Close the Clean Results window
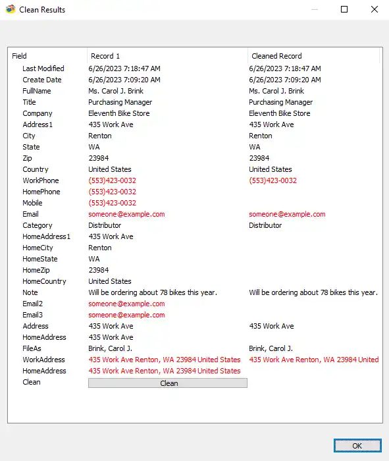Image resolution: width=389 pixels, height=461 pixels. point(375,9)
